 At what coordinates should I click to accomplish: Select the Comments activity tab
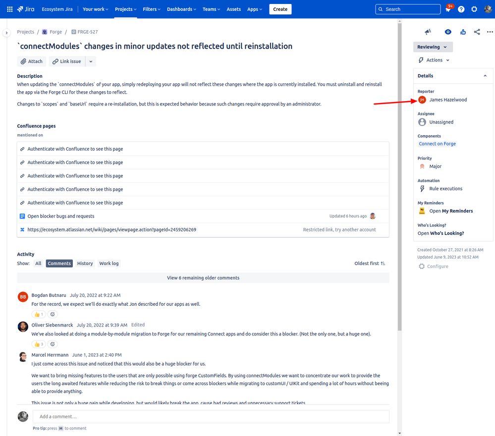point(59,263)
